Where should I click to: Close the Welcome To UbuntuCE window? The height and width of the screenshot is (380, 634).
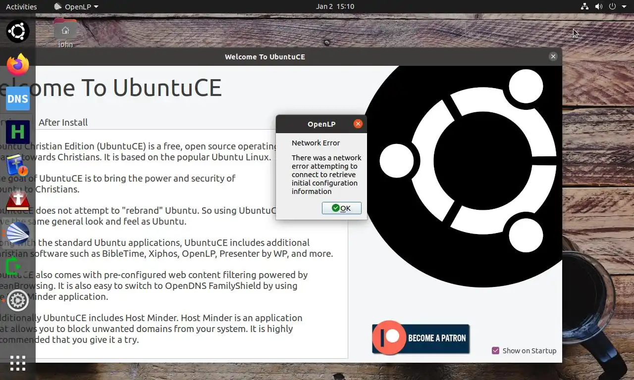pyautogui.click(x=553, y=56)
